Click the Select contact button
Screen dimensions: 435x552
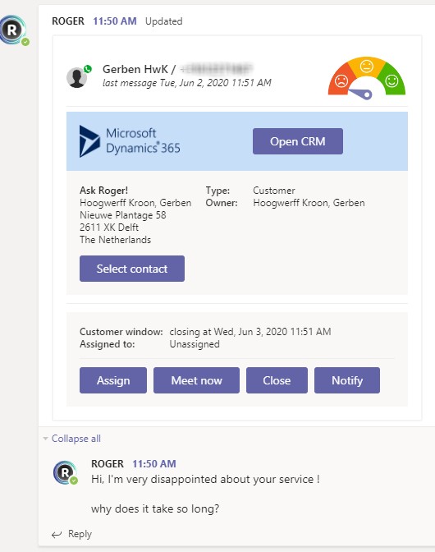(132, 269)
